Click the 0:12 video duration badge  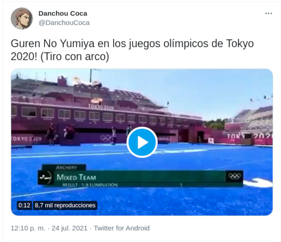[24, 205]
